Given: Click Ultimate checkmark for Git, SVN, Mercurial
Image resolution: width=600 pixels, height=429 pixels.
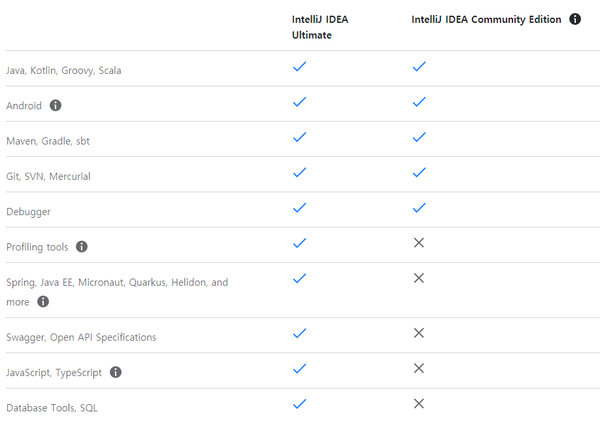Looking at the screenshot, I should (299, 172).
